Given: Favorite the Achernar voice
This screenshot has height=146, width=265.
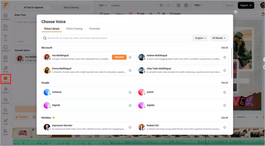Looking at the screenshot, I should [x=130, y=92].
